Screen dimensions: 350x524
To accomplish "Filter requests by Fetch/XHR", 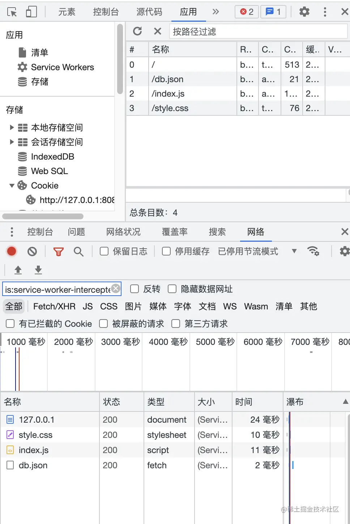I will [54, 306].
